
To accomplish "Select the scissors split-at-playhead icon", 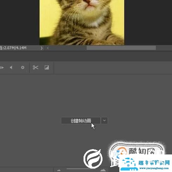I will tap(35, 67).
